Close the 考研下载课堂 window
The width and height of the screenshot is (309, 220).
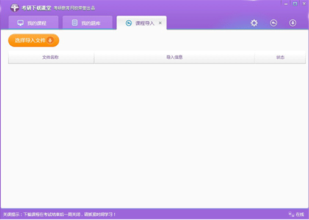304,4
